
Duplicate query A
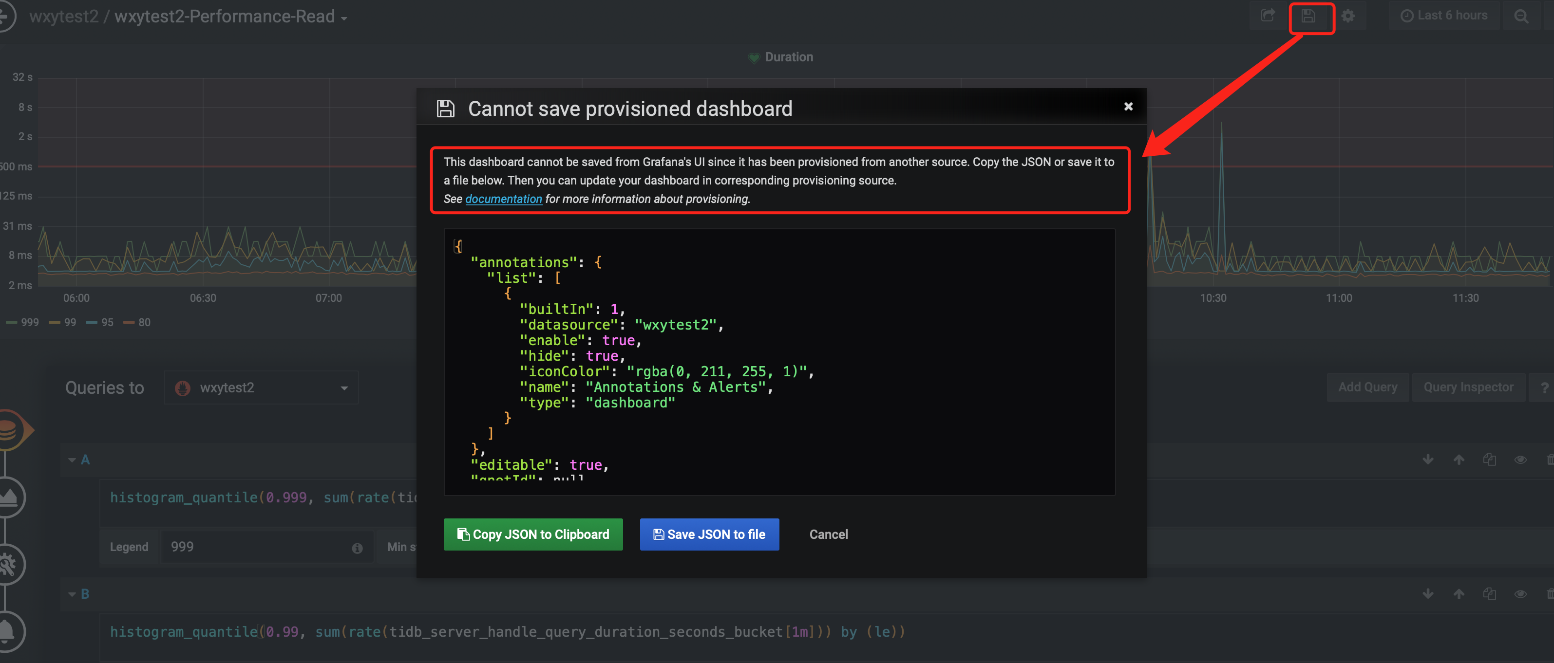pos(1489,460)
